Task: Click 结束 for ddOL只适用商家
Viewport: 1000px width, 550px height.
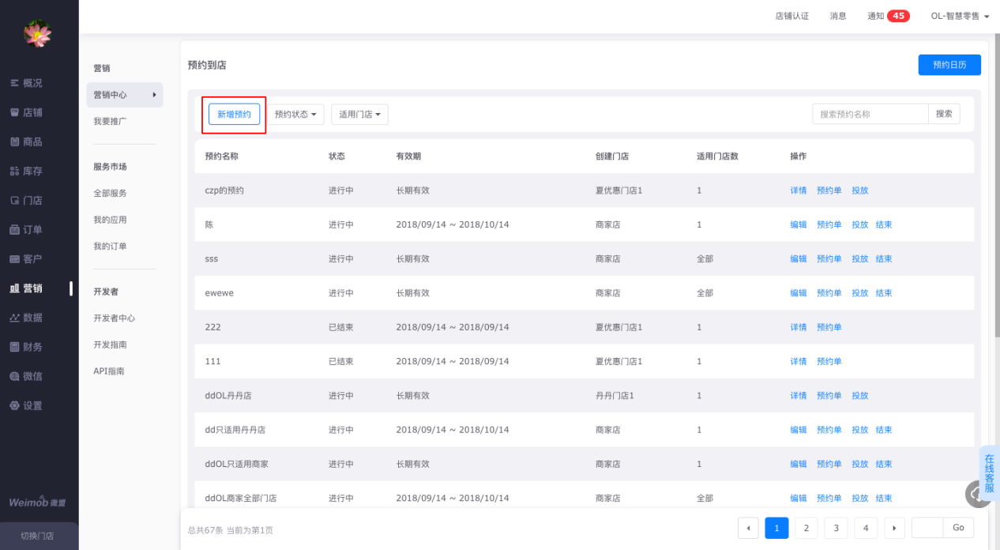Action: (884, 464)
